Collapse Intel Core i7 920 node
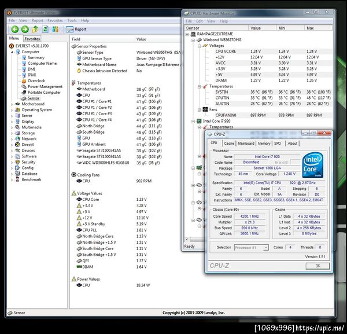 pos(193,122)
